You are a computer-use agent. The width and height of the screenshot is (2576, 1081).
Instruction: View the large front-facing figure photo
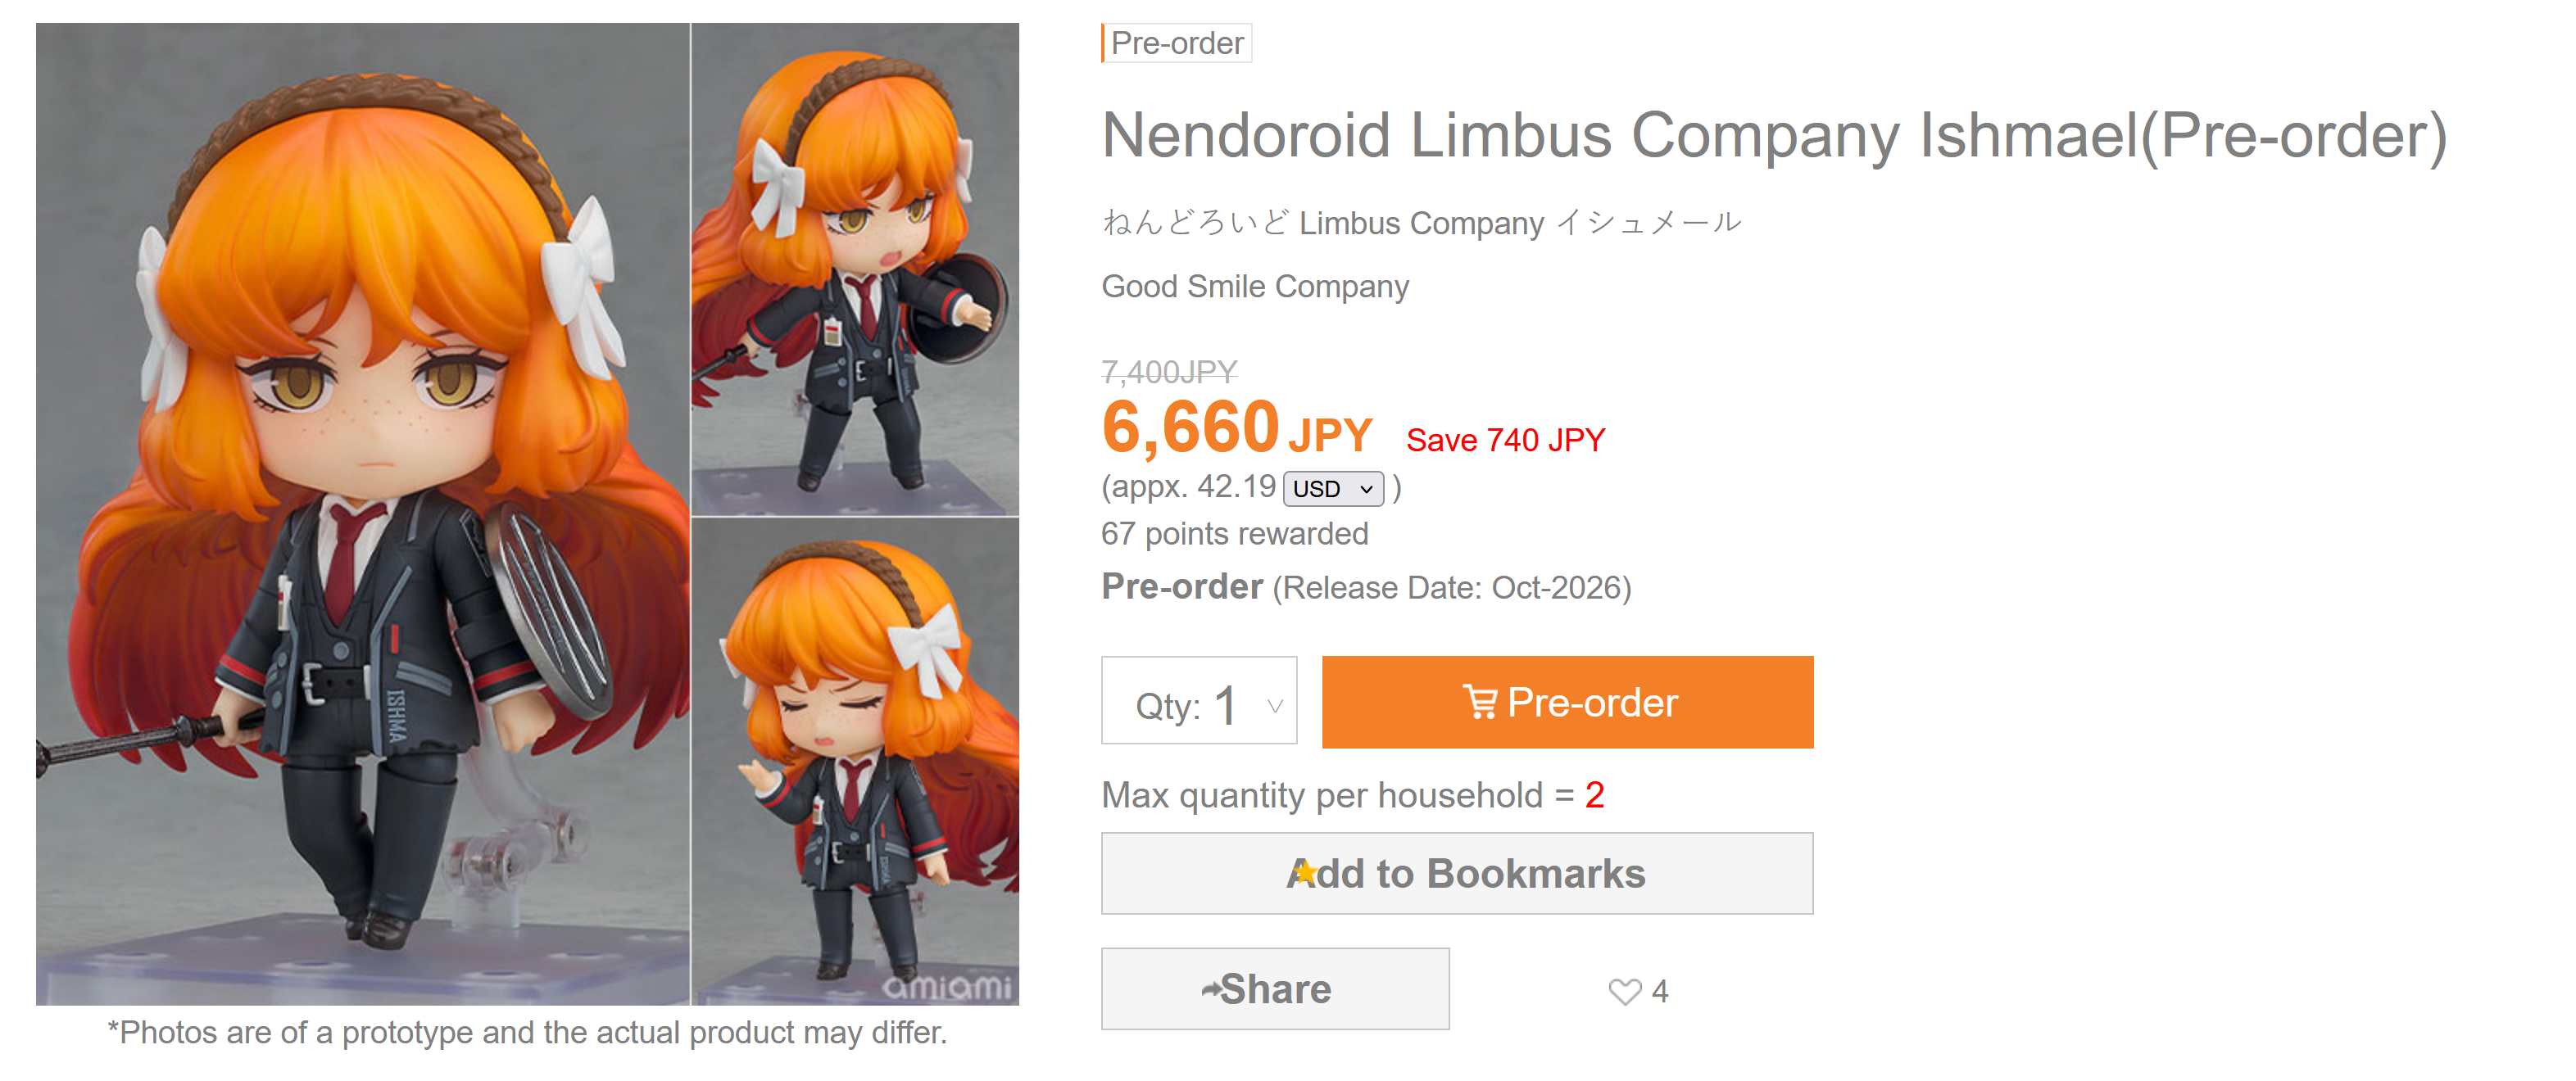click(x=363, y=513)
